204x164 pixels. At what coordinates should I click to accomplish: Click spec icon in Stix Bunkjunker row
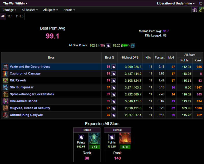tap(113, 88)
